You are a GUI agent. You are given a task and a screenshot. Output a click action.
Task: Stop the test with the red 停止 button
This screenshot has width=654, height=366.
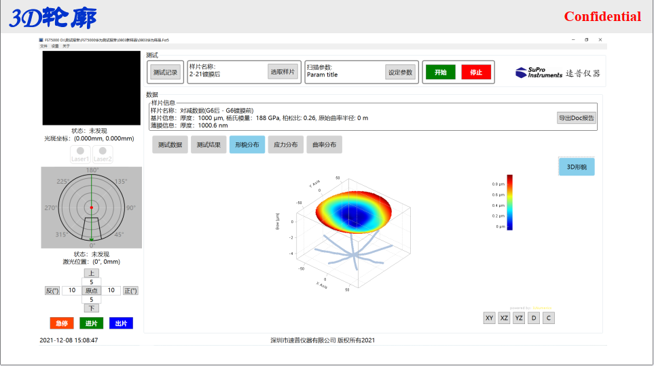[476, 72]
